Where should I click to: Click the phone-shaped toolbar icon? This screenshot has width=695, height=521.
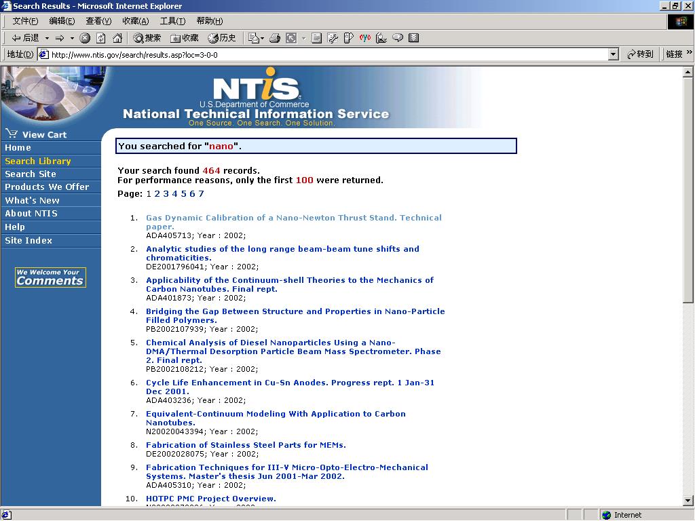[348, 38]
